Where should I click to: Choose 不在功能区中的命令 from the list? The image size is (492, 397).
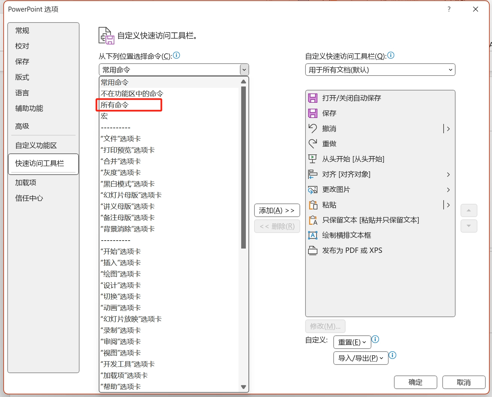point(169,94)
